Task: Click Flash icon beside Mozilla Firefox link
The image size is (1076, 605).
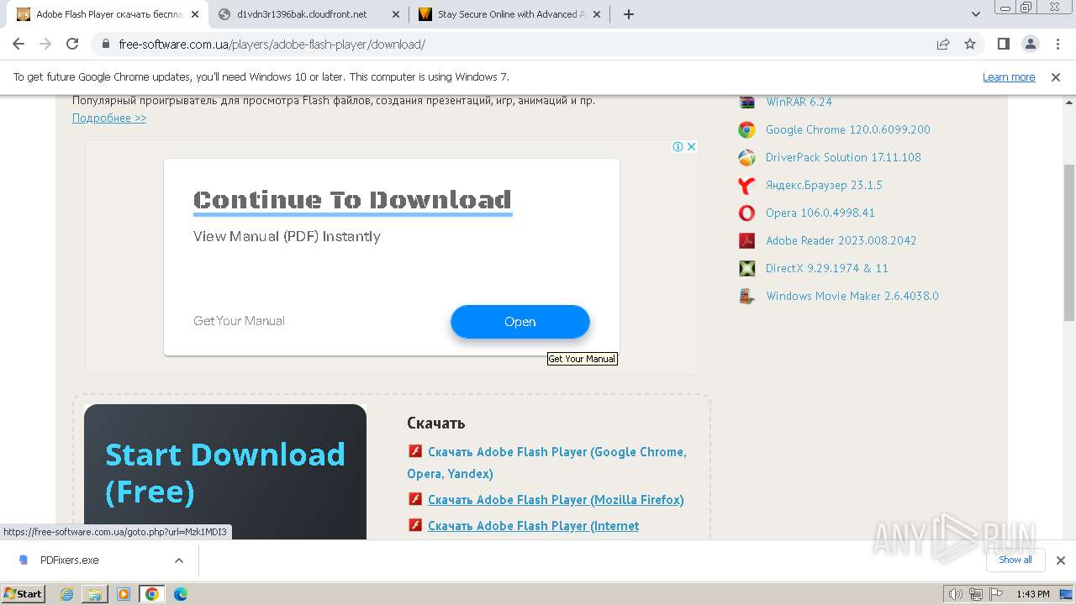Action: tap(414, 499)
